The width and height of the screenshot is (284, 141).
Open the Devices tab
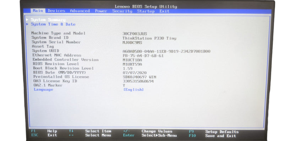coord(56,11)
